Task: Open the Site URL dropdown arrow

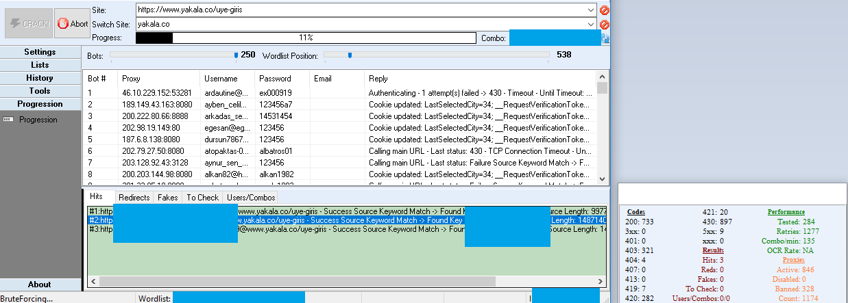Action: [591, 10]
